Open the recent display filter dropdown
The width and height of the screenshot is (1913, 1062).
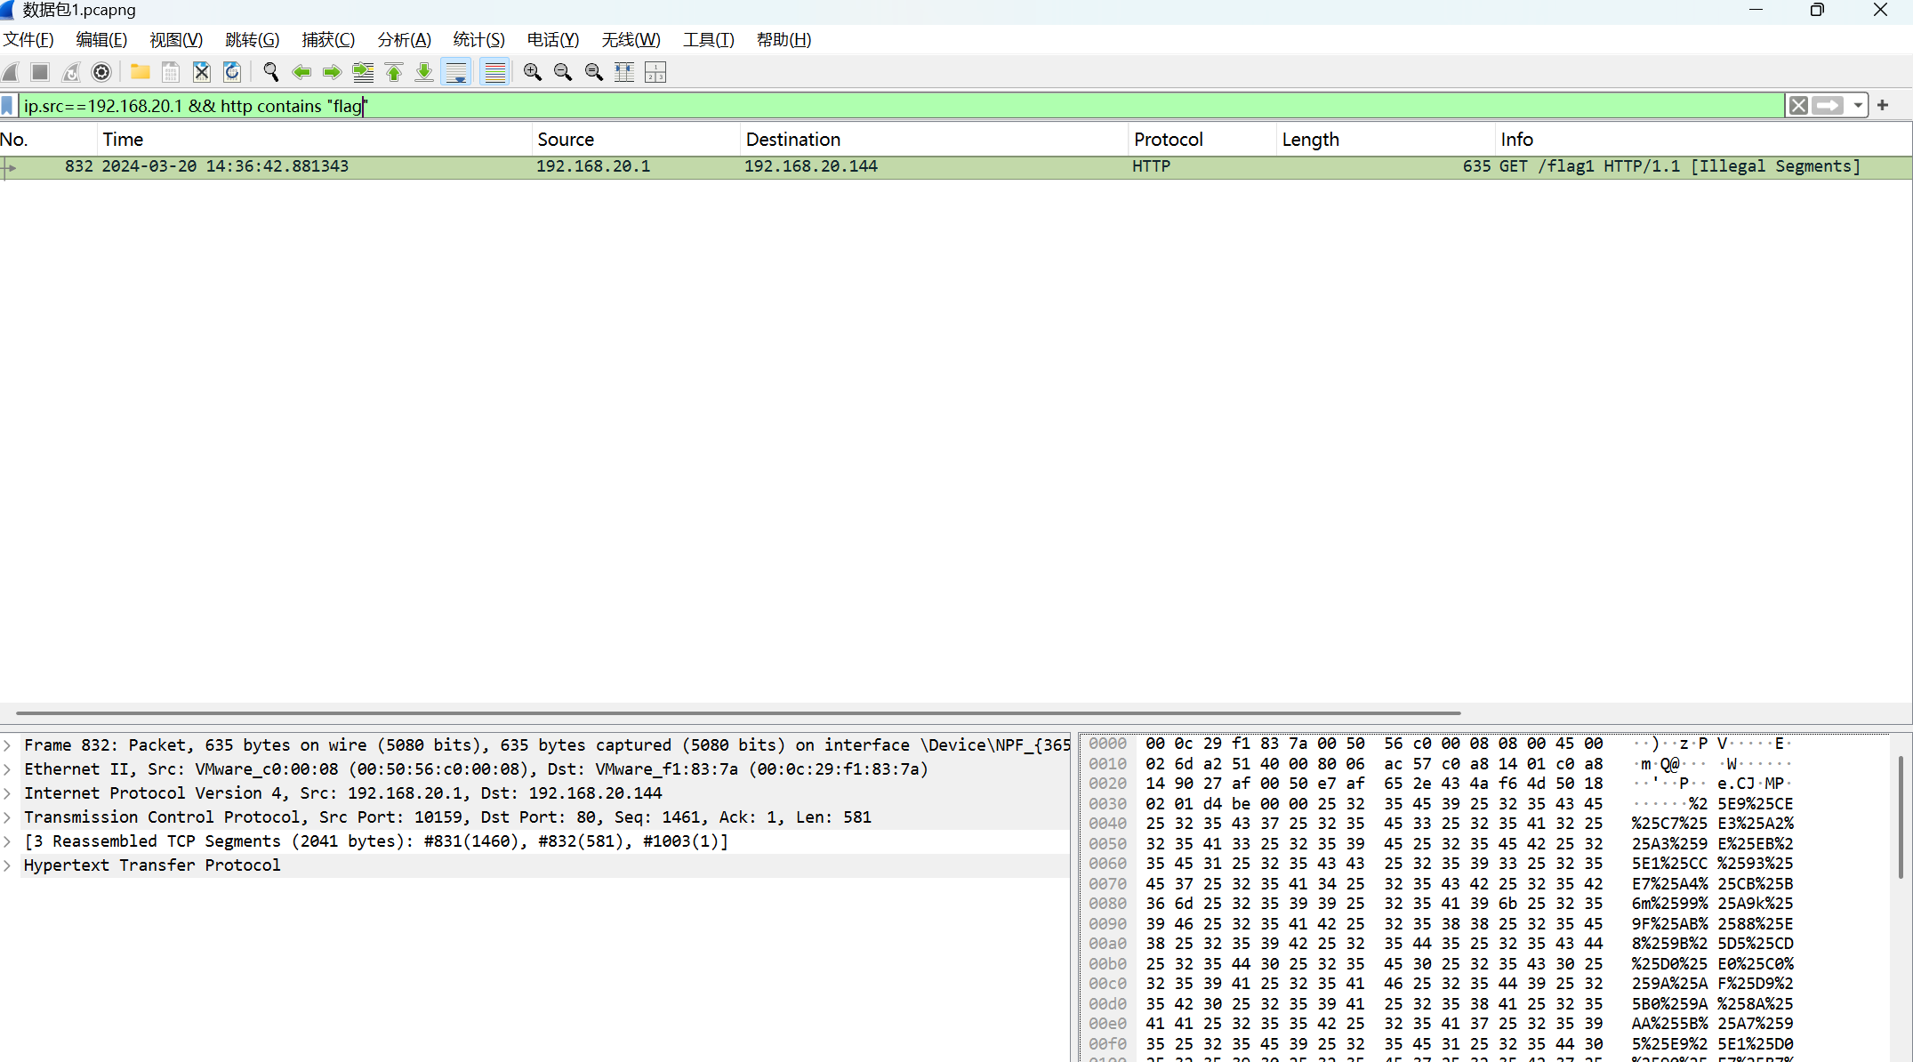click(1858, 106)
